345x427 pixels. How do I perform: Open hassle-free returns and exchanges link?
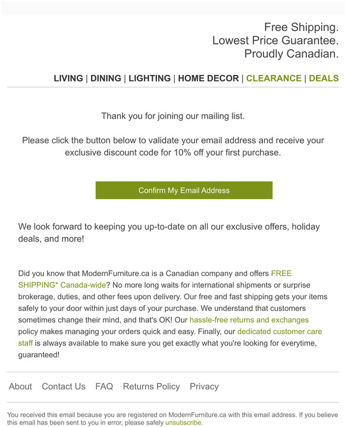249,320
